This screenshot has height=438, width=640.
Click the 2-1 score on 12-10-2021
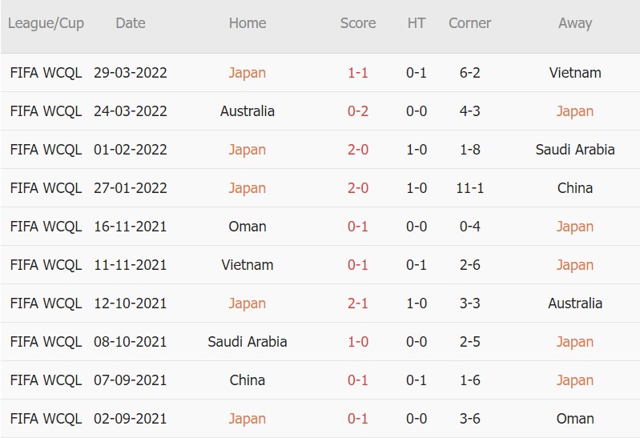(x=358, y=303)
